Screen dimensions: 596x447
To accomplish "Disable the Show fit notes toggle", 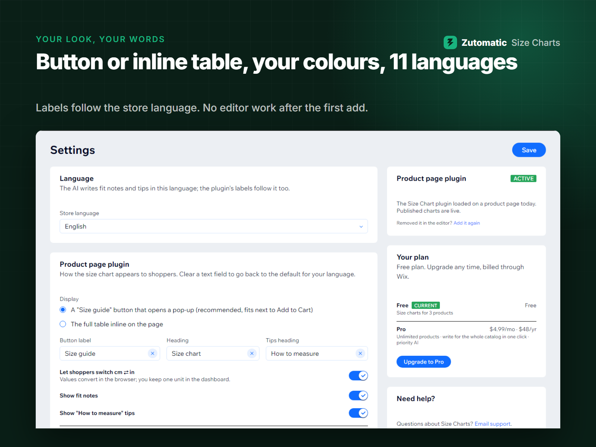I will pos(358,396).
